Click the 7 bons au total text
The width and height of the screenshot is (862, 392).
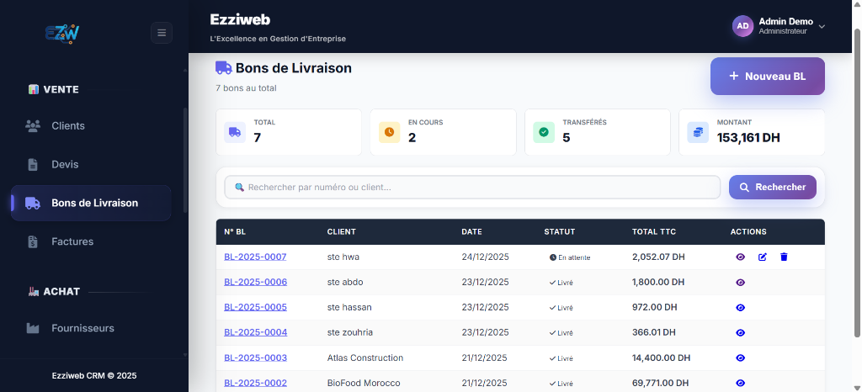(x=246, y=87)
